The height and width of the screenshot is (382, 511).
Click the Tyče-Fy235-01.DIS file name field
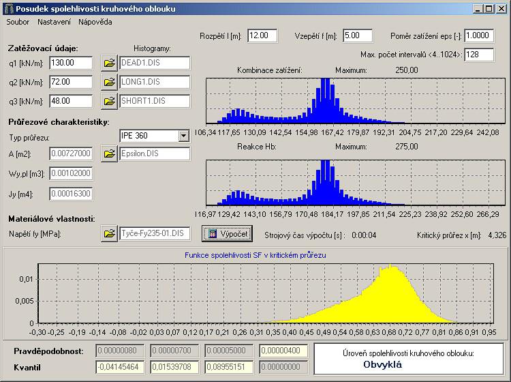click(x=155, y=233)
